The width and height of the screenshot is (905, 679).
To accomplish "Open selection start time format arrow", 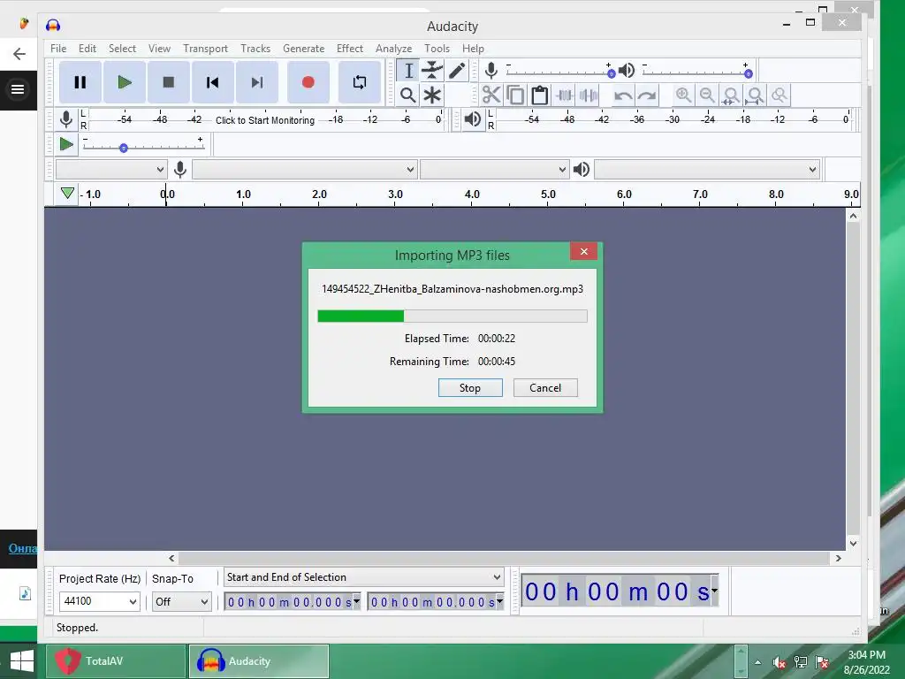I will click(357, 601).
